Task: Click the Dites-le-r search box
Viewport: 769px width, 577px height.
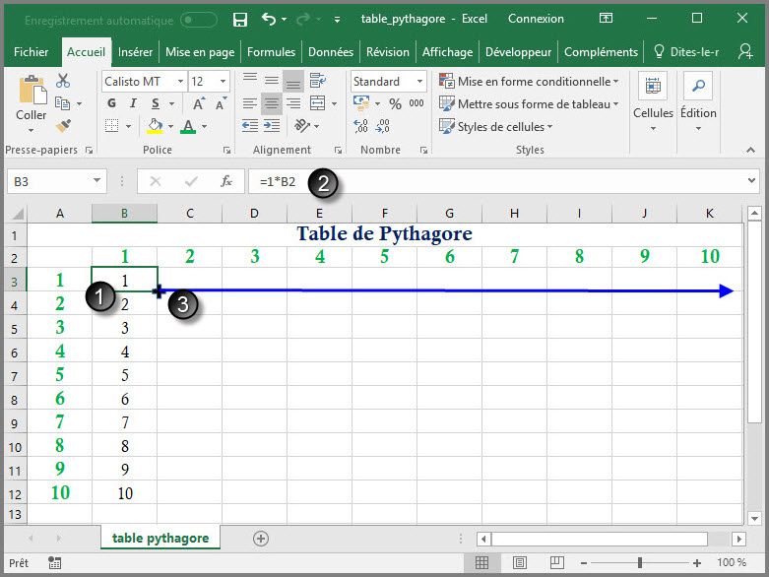Action: click(x=687, y=52)
